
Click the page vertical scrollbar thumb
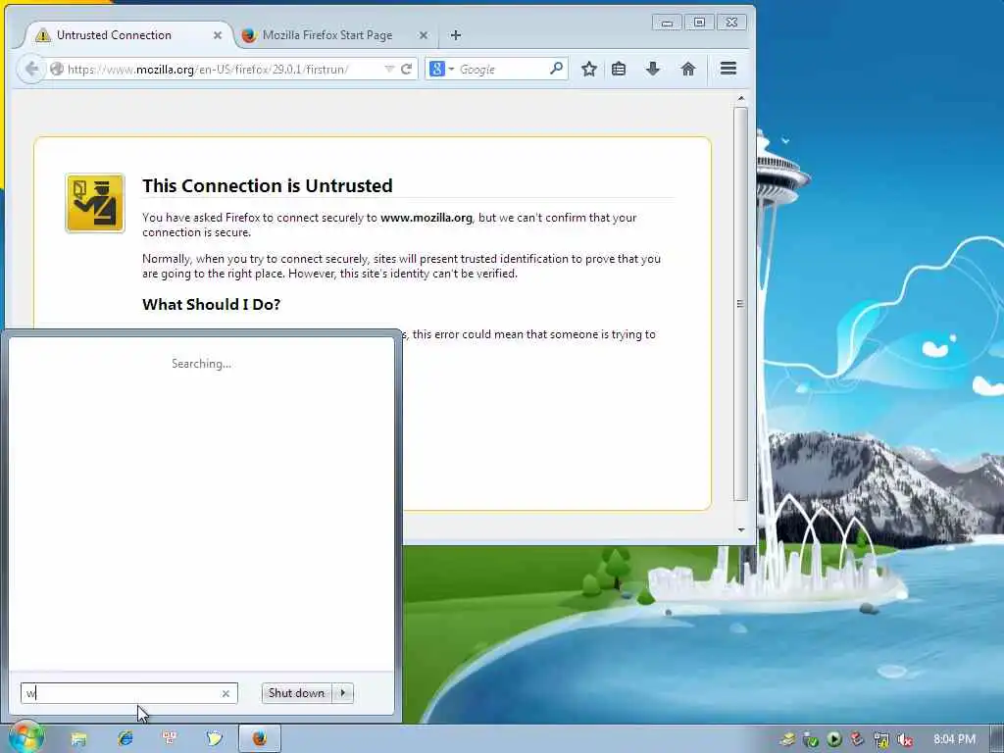tap(741, 304)
